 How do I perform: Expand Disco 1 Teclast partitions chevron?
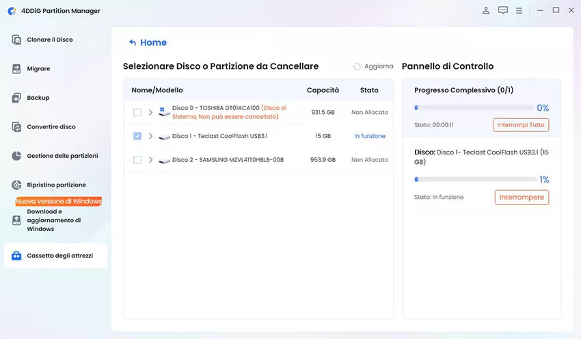[150, 136]
